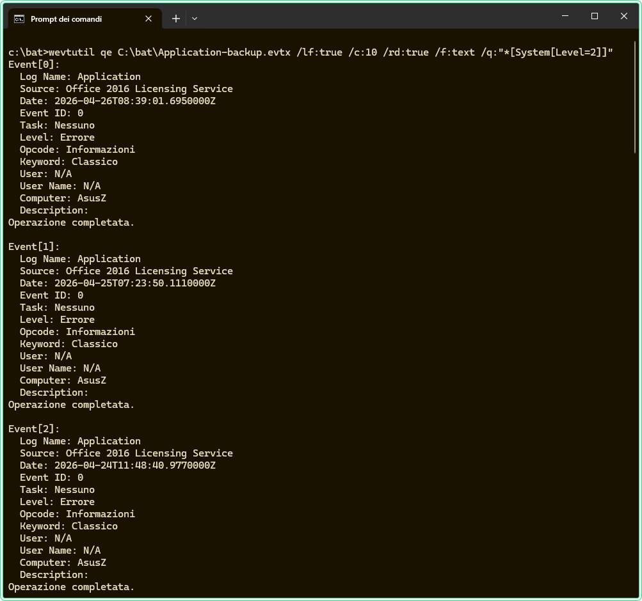This screenshot has width=642, height=601.
Task: Click "Operazione completata." after Event[0]
Action: click(71, 222)
